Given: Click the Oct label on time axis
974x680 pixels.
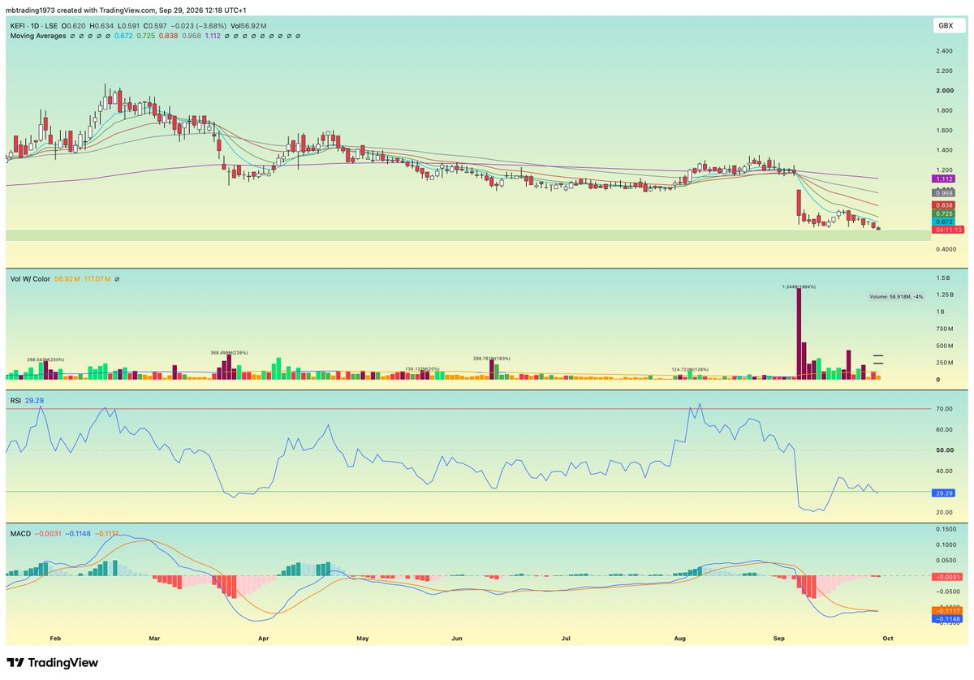Looking at the screenshot, I should pyautogui.click(x=888, y=639).
